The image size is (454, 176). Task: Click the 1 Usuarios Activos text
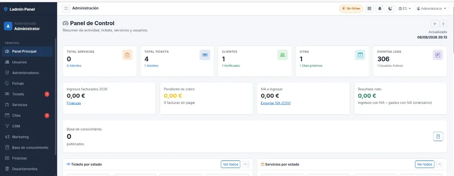click(390, 66)
